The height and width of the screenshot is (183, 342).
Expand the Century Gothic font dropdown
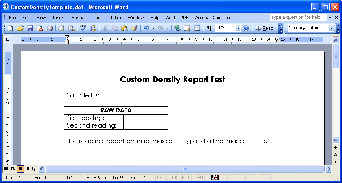pyautogui.click(x=331, y=28)
